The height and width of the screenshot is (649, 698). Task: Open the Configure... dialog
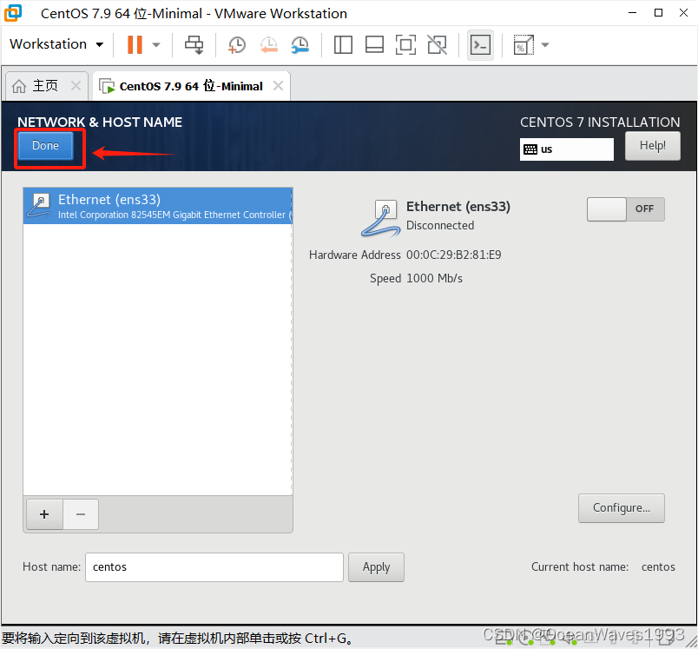pos(622,507)
